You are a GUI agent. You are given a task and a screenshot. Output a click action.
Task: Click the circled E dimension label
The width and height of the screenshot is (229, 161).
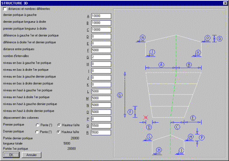(x=193, y=118)
